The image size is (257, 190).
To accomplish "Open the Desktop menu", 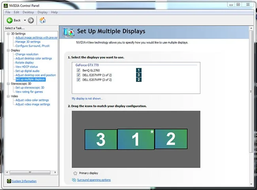I will tap(28, 12).
